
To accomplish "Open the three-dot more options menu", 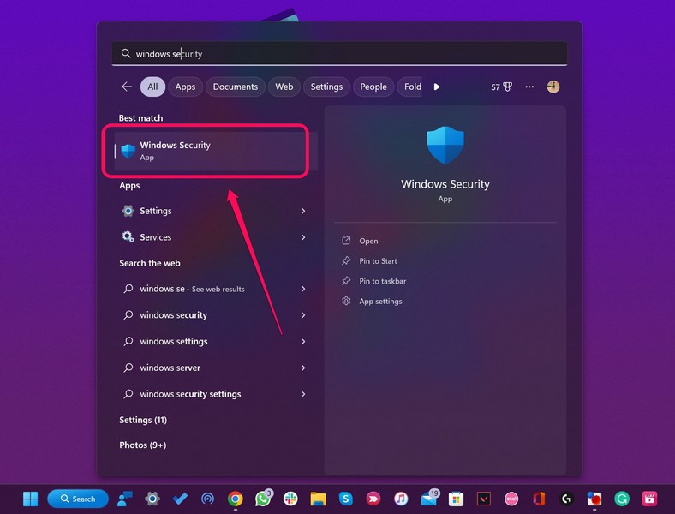I will 529,87.
